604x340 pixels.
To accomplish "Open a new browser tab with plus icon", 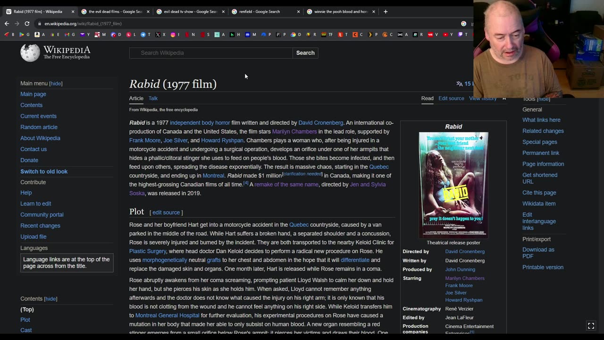I will pyautogui.click(x=386, y=11).
